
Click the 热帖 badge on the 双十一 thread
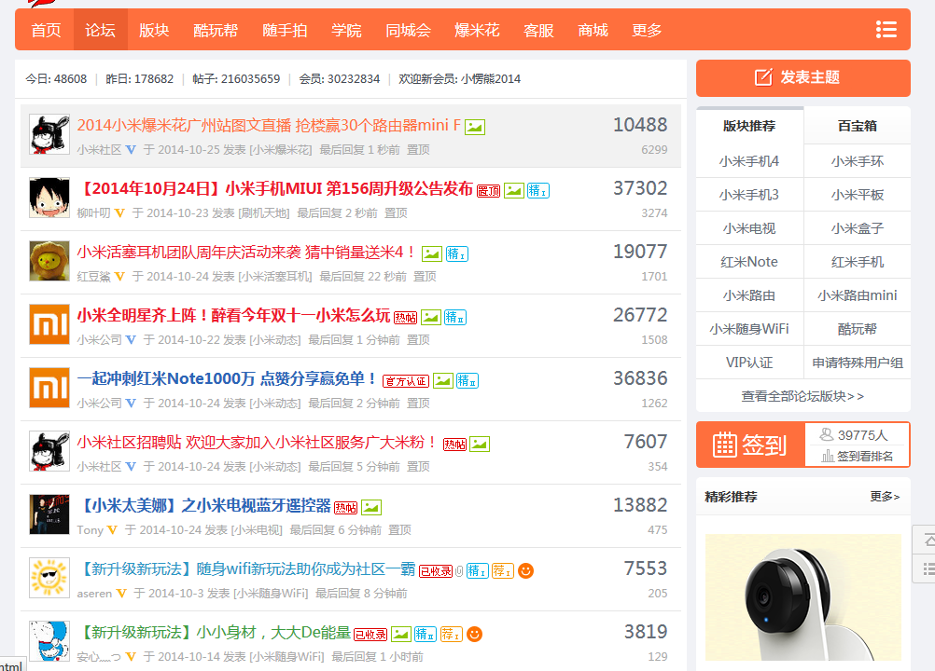(405, 315)
